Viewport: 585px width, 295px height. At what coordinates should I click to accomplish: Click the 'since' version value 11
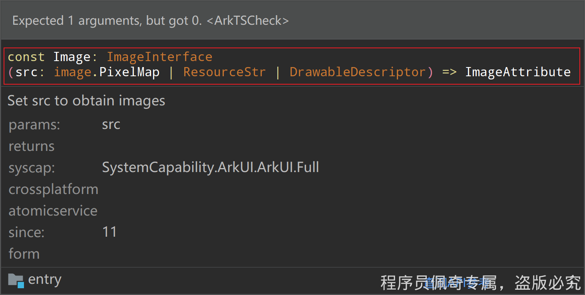click(x=109, y=232)
